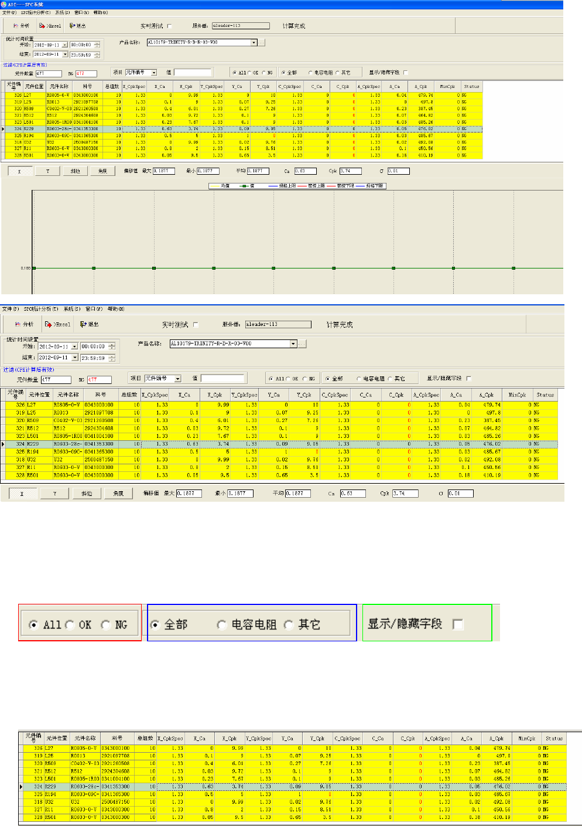This screenshot has height=826, width=582.
Task: Open the 产品名称 dropdown in the topmost window
Action: click(254, 42)
